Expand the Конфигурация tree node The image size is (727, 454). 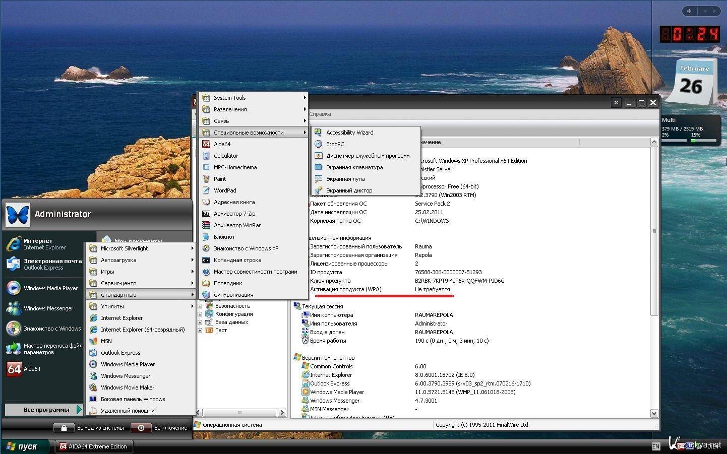200,314
